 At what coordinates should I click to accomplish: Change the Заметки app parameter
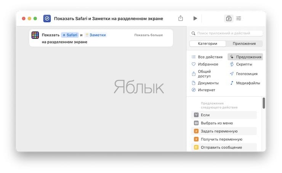(96, 35)
